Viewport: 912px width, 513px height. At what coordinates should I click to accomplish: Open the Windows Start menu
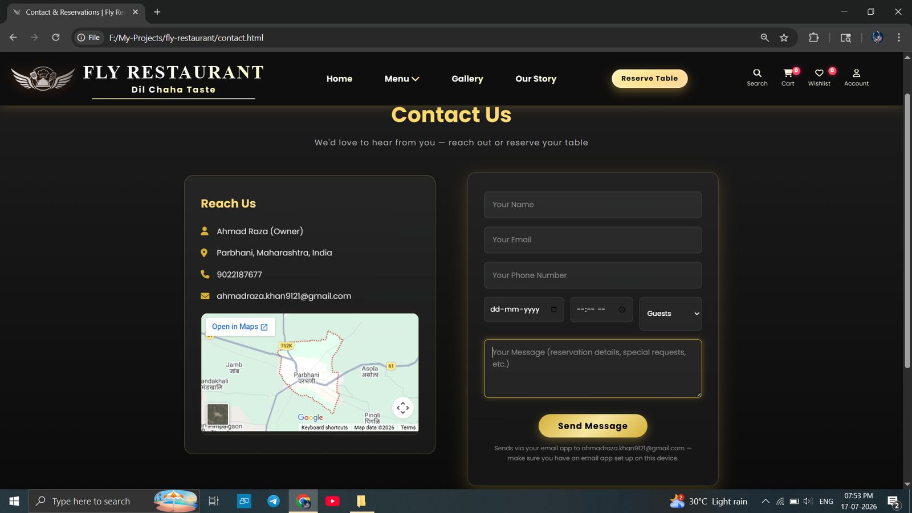[x=14, y=501]
